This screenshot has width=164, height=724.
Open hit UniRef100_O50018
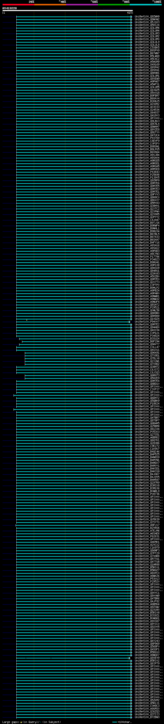pyautogui.click(x=147, y=93)
